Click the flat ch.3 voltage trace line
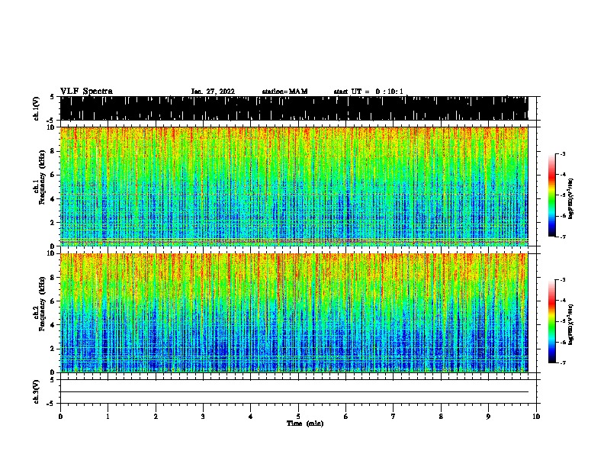Viewport: 604px width, 467px height. (x=294, y=392)
